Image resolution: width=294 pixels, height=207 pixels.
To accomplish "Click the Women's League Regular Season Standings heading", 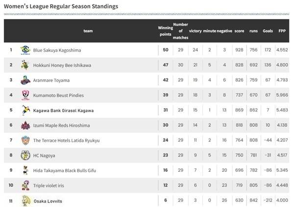I will (61, 6).
